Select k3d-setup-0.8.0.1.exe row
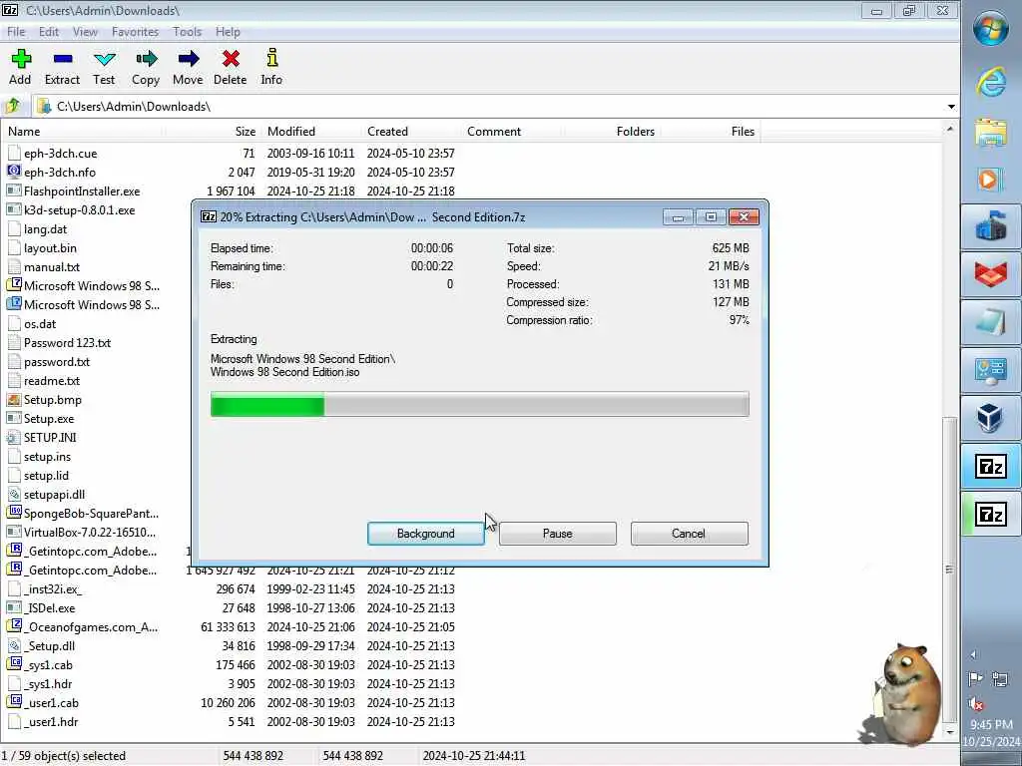Screen dimensions: 1022x766 (x=79, y=209)
